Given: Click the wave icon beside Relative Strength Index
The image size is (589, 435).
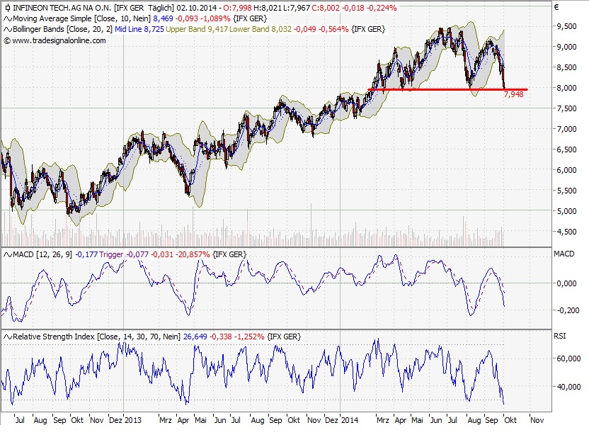Looking at the screenshot, I should (8, 337).
